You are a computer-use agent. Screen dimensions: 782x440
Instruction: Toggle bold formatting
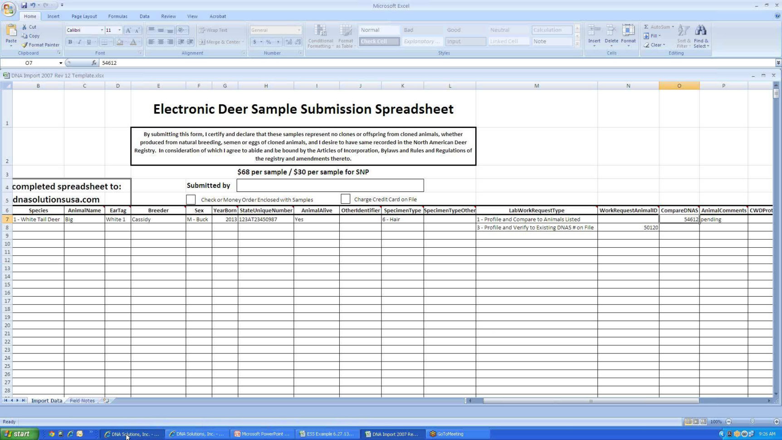tap(70, 42)
